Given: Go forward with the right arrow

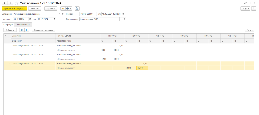Looking at the screenshot, I should point(11,3).
